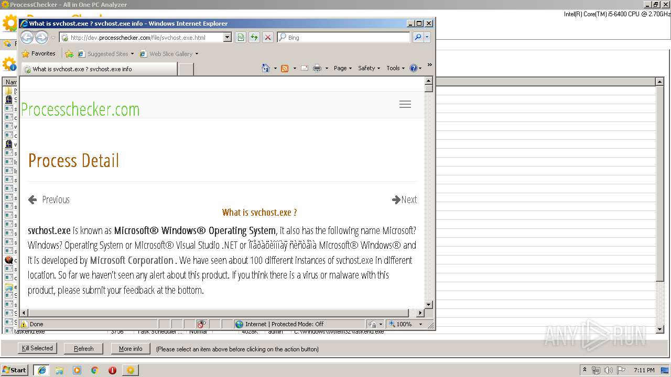
Task: Open the Safety menu
Action: point(369,68)
